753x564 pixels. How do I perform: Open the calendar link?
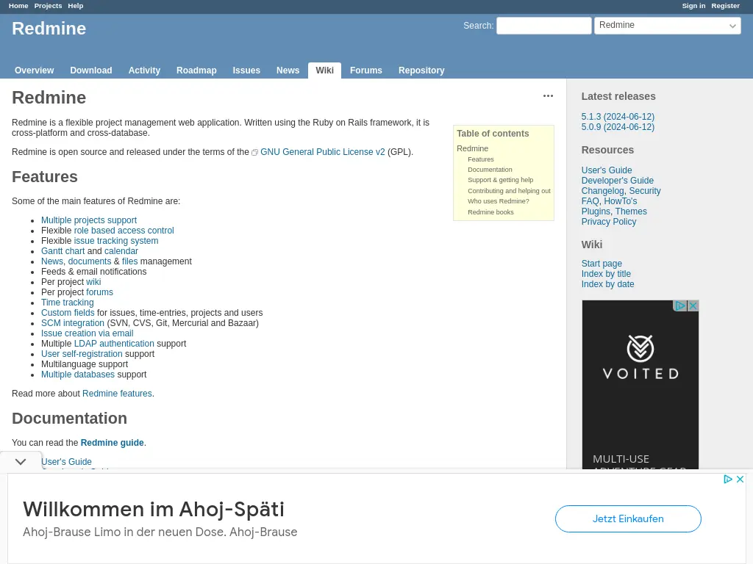[x=121, y=251]
